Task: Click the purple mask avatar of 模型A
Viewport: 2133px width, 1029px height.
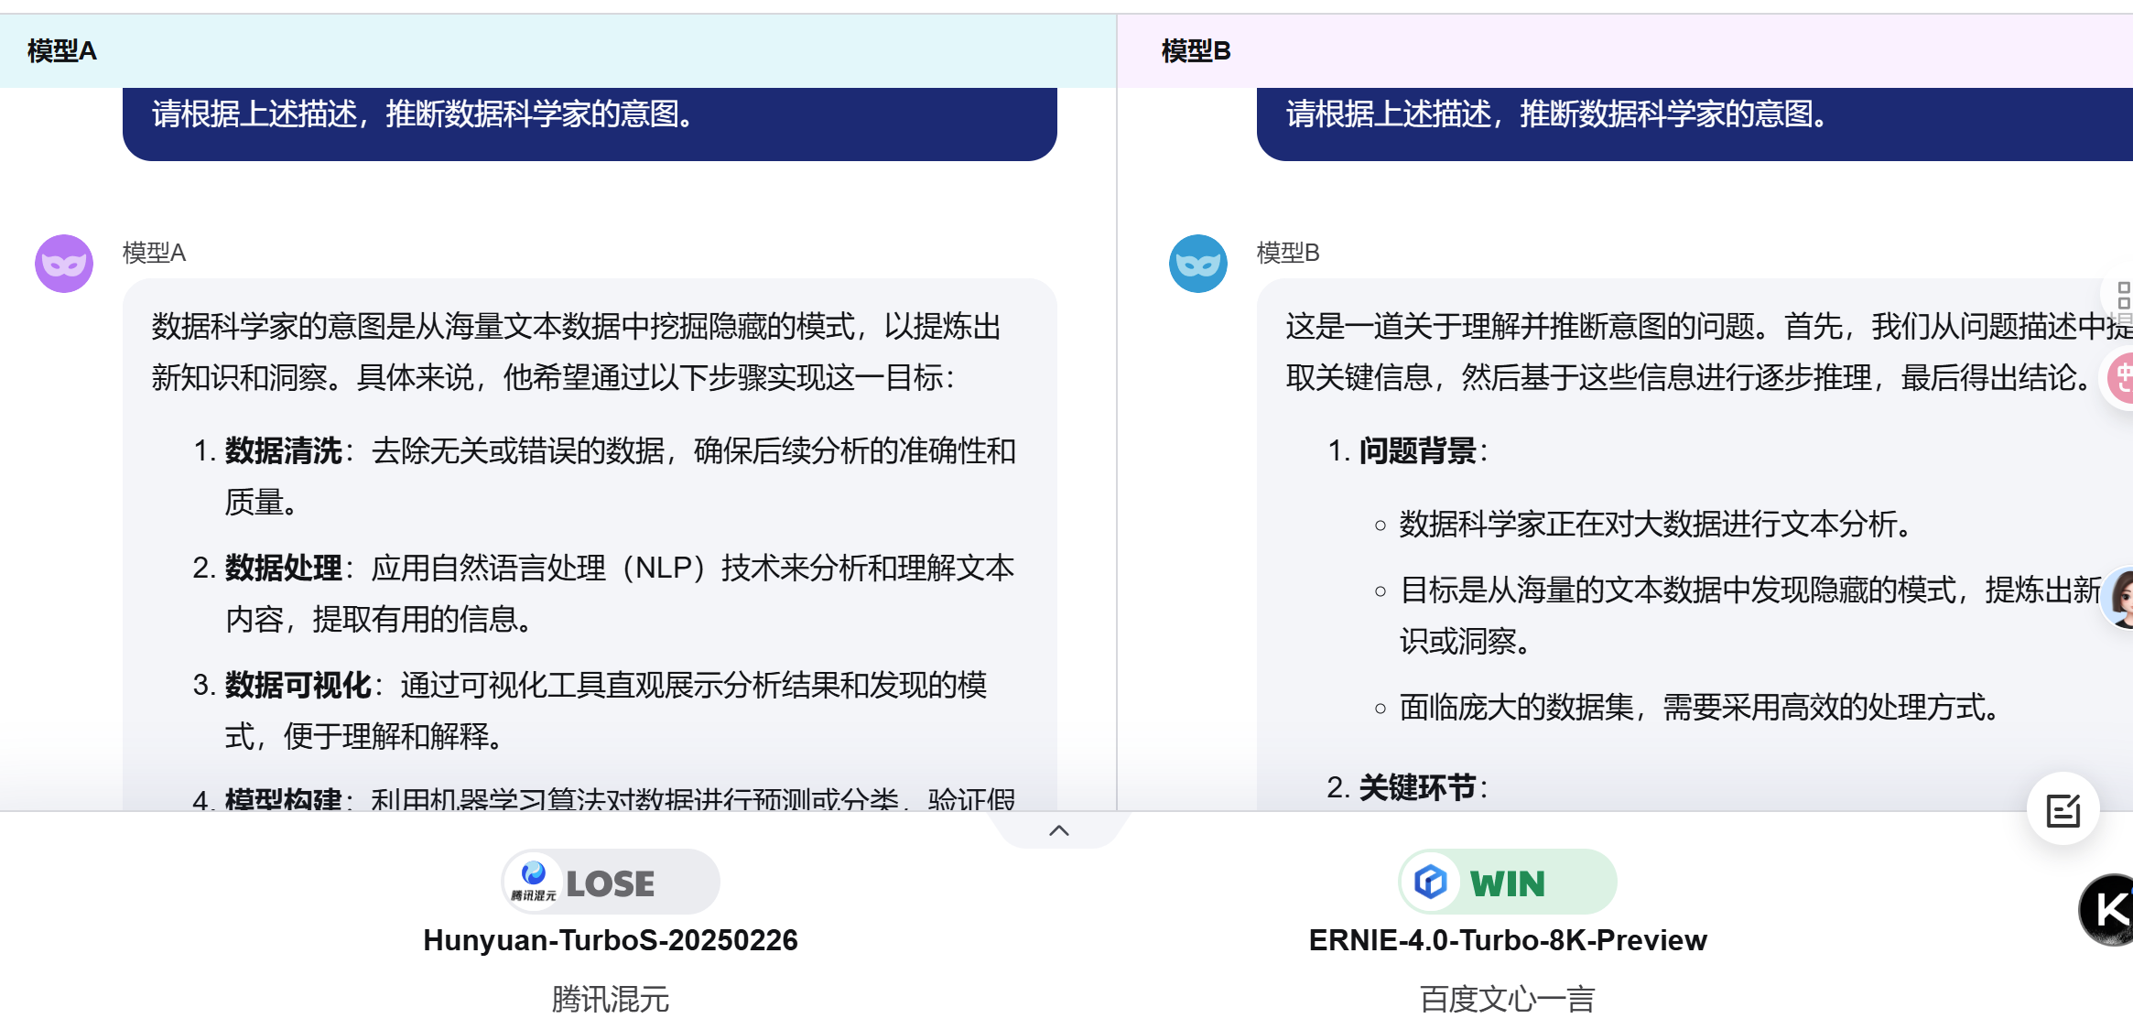Action: click(x=64, y=264)
